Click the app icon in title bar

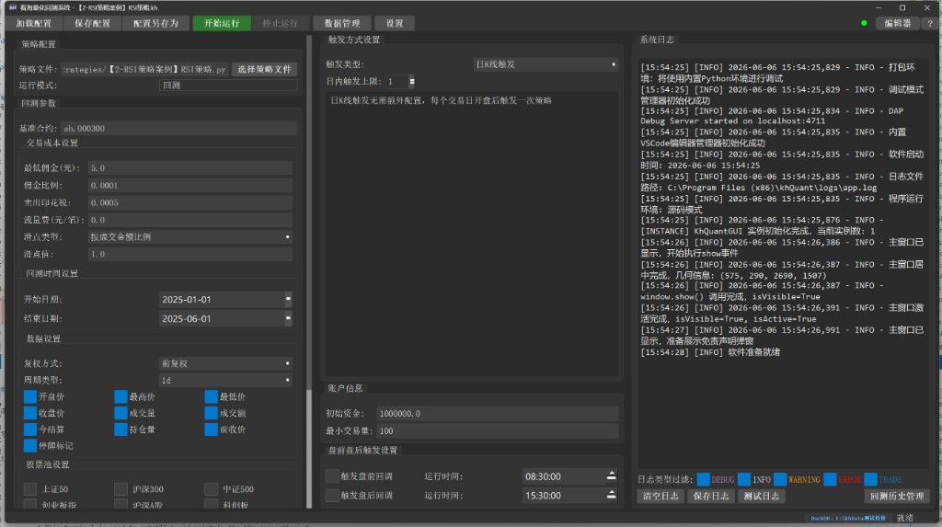pyautogui.click(x=12, y=7)
